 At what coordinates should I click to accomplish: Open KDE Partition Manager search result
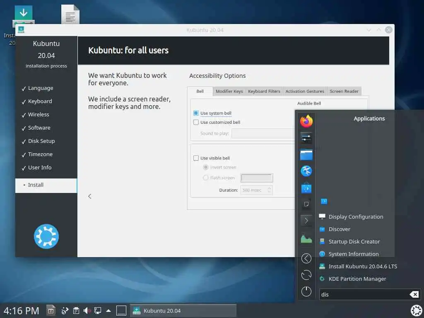pos(357,279)
